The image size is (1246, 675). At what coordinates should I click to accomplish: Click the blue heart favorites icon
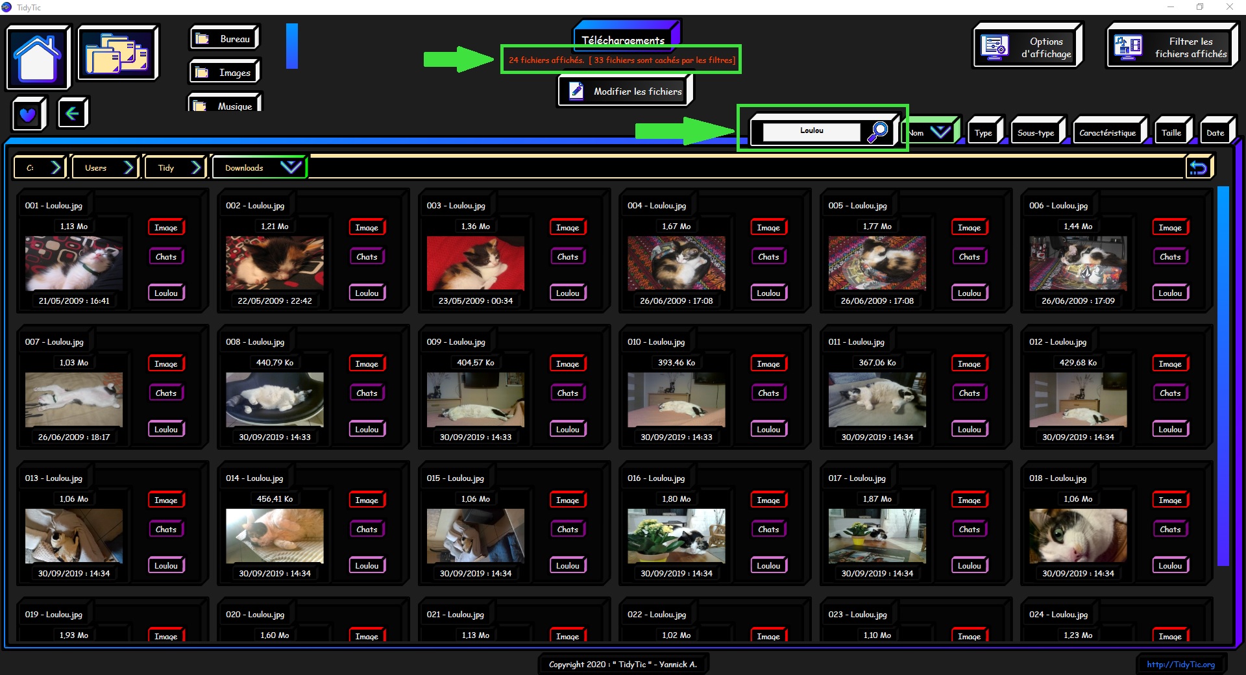(x=29, y=114)
